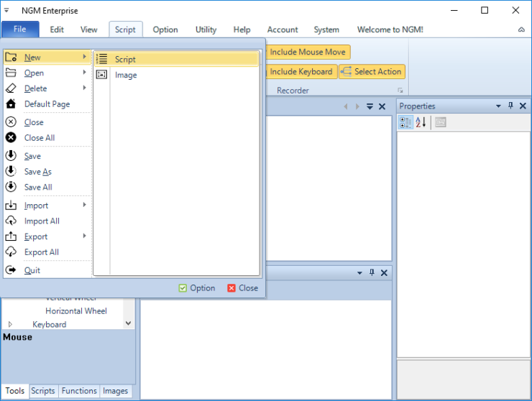The image size is (532, 401).
Task: Expand the Import submenu arrow
Action: (85, 205)
